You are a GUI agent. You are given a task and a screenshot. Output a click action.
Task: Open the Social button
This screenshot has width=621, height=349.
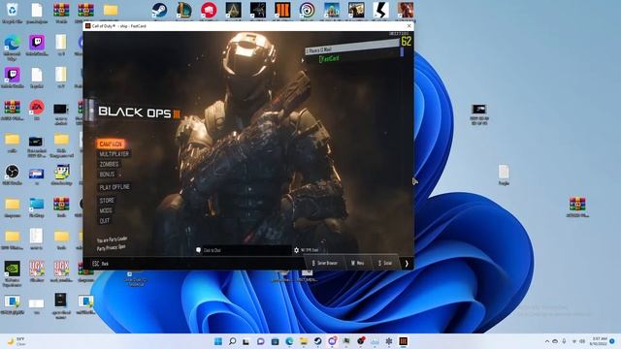pos(385,263)
